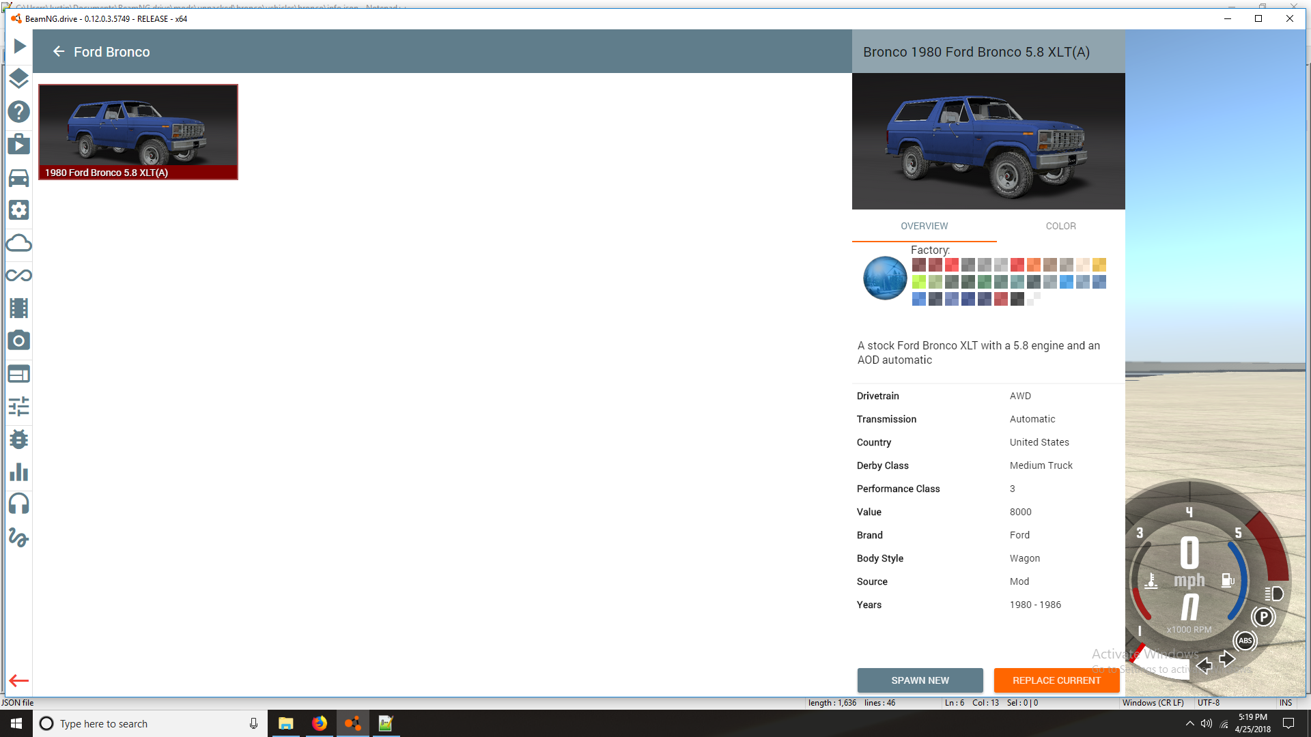Click the SPAWN NEW button

tap(920, 680)
